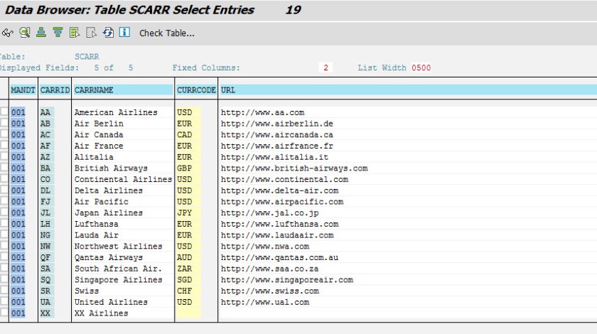Click currency cell 'ZAR'

pos(184,269)
